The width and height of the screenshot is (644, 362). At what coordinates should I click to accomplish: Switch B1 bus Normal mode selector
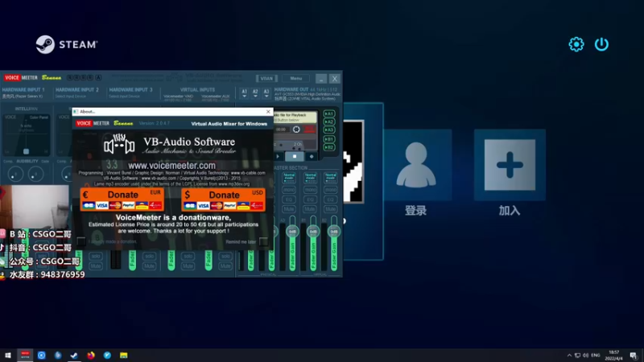(x=310, y=178)
